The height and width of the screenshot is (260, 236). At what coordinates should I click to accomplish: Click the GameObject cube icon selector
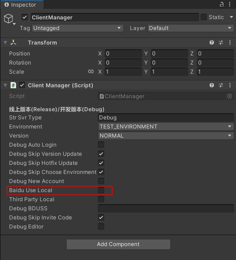pos(8,19)
